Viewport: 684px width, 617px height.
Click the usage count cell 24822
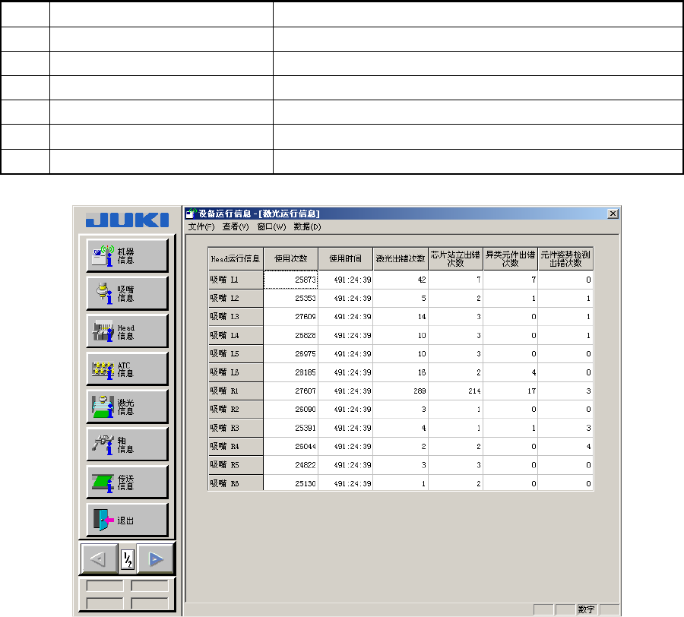[x=290, y=465]
